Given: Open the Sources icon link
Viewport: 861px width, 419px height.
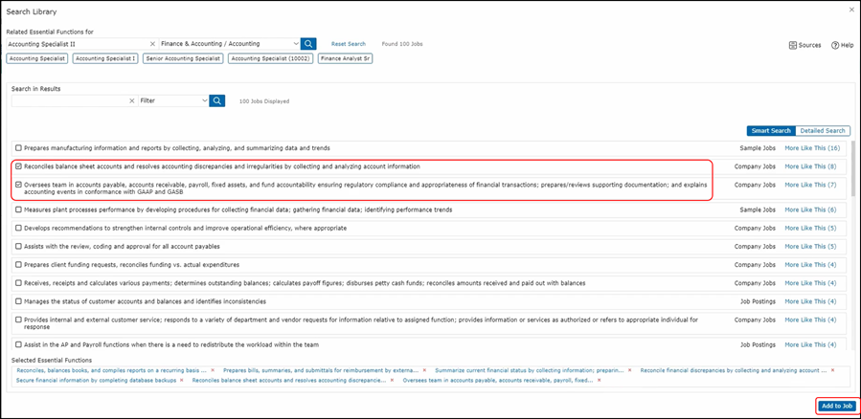Looking at the screenshot, I should tap(804, 45).
